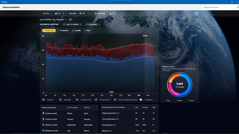
Task: Toggle Historical daily temperature checkbox
Action: 115,100
